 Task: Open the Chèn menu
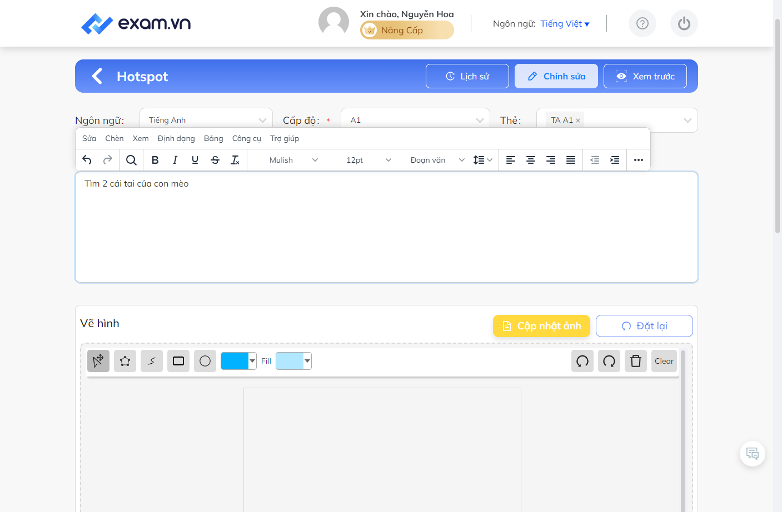(114, 138)
